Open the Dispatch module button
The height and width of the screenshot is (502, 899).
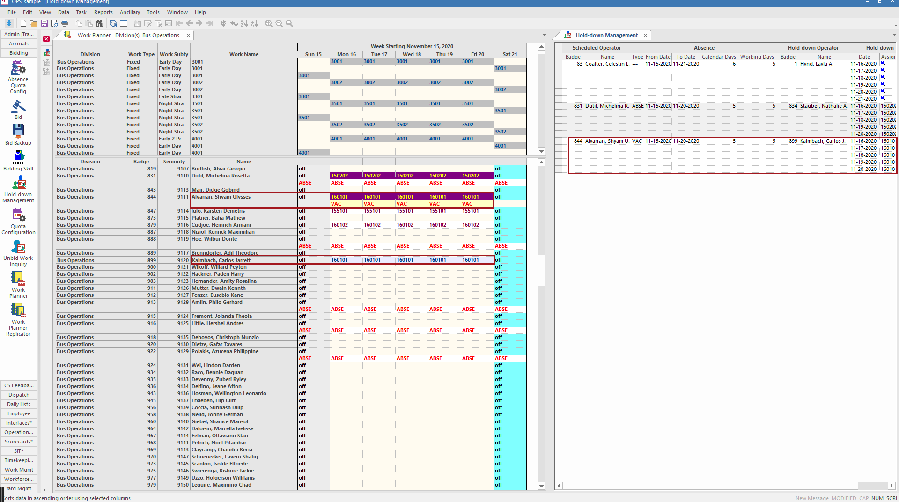[x=18, y=395]
